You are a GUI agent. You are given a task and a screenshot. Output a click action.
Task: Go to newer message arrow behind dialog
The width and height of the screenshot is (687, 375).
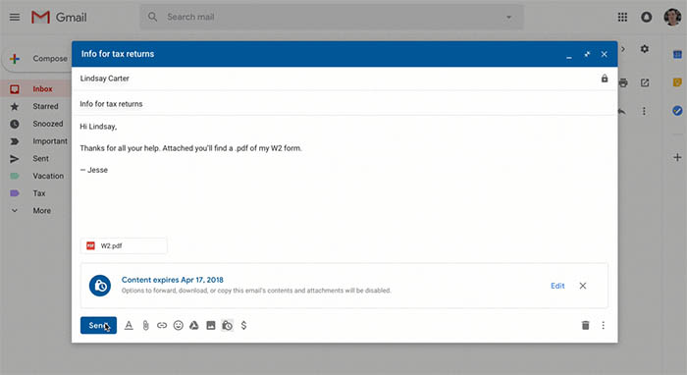click(x=623, y=49)
